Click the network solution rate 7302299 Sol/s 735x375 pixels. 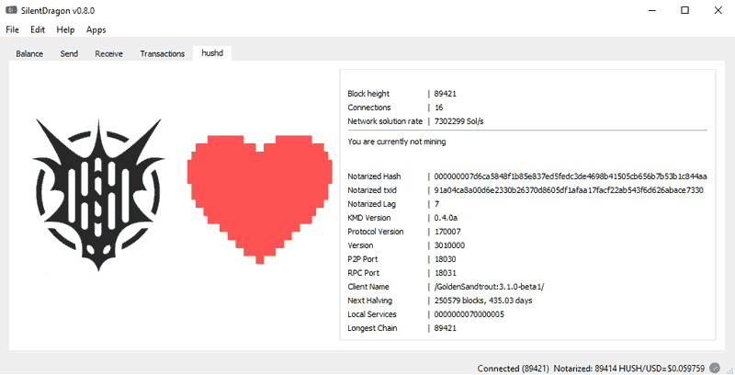point(458,121)
